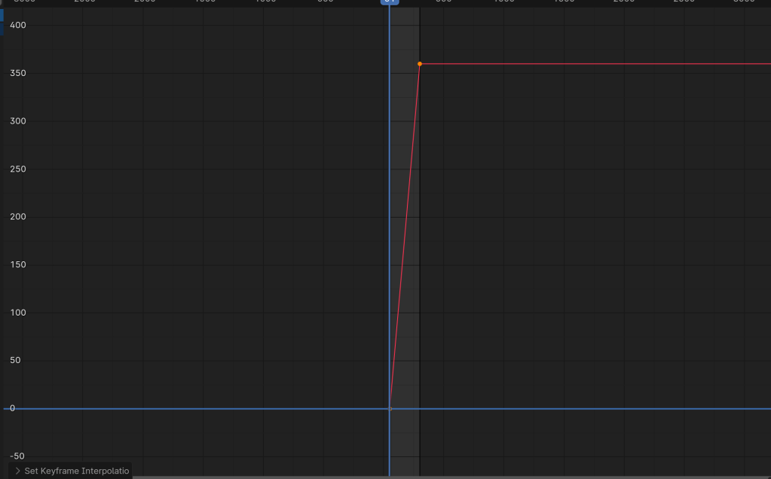Click the 100 value label on axis
Viewport: 771px width, 479px height.
tap(18, 313)
